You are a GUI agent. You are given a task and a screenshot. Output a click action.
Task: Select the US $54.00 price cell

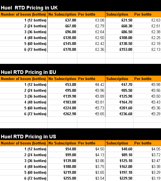62,149
